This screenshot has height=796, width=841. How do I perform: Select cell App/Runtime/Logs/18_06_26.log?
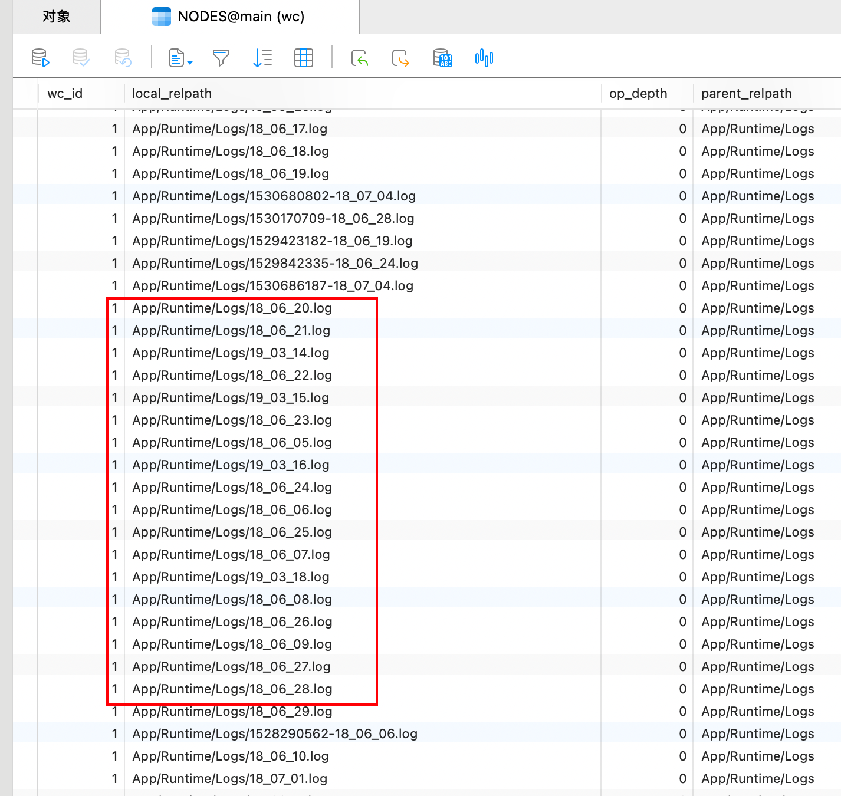point(363,621)
